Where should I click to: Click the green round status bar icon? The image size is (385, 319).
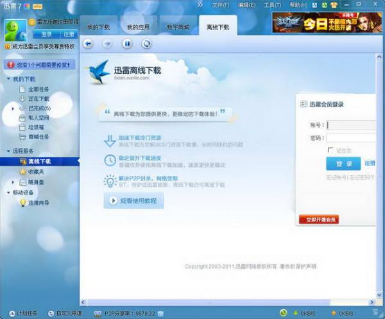[284, 313]
